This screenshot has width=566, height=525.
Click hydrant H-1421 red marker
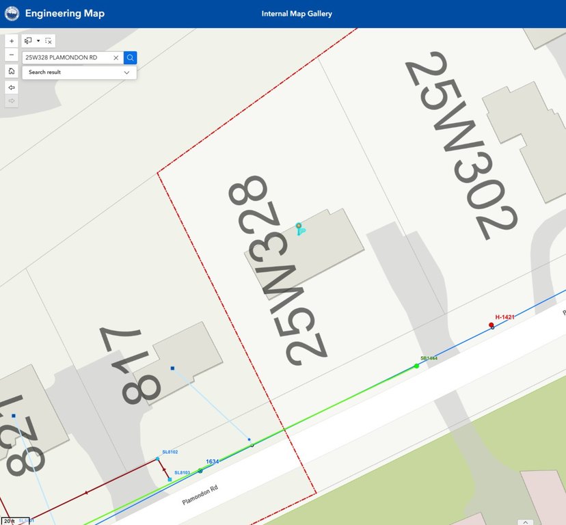(491, 325)
